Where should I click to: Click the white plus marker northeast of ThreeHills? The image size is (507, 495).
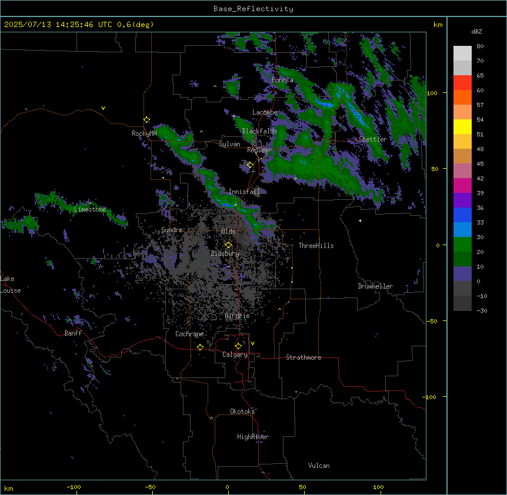point(360,220)
